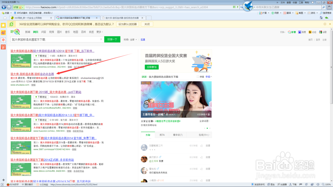Select the 图片 search category
333x187 pixels.
click(x=60, y=32)
